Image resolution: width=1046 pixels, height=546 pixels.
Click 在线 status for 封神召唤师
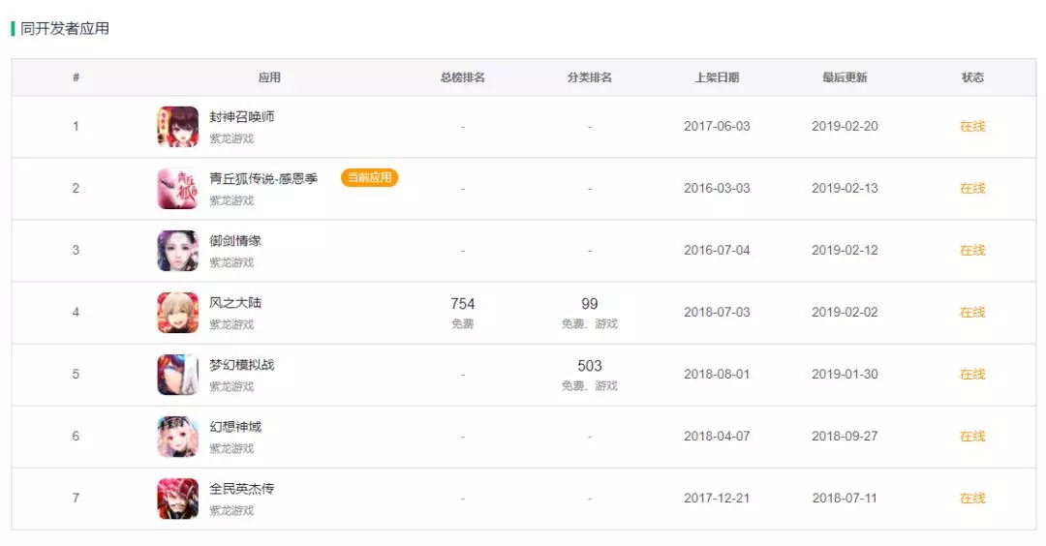pos(972,127)
